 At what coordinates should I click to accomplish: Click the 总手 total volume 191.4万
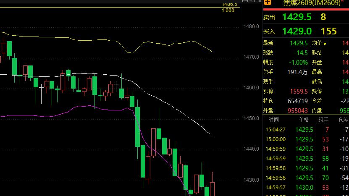[x=297, y=72]
